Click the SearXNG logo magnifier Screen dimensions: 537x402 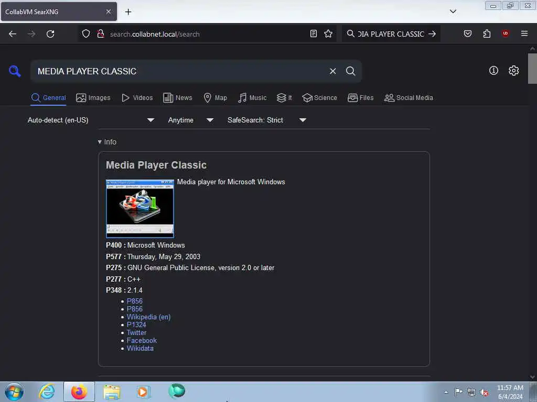pyautogui.click(x=15, y=71)
